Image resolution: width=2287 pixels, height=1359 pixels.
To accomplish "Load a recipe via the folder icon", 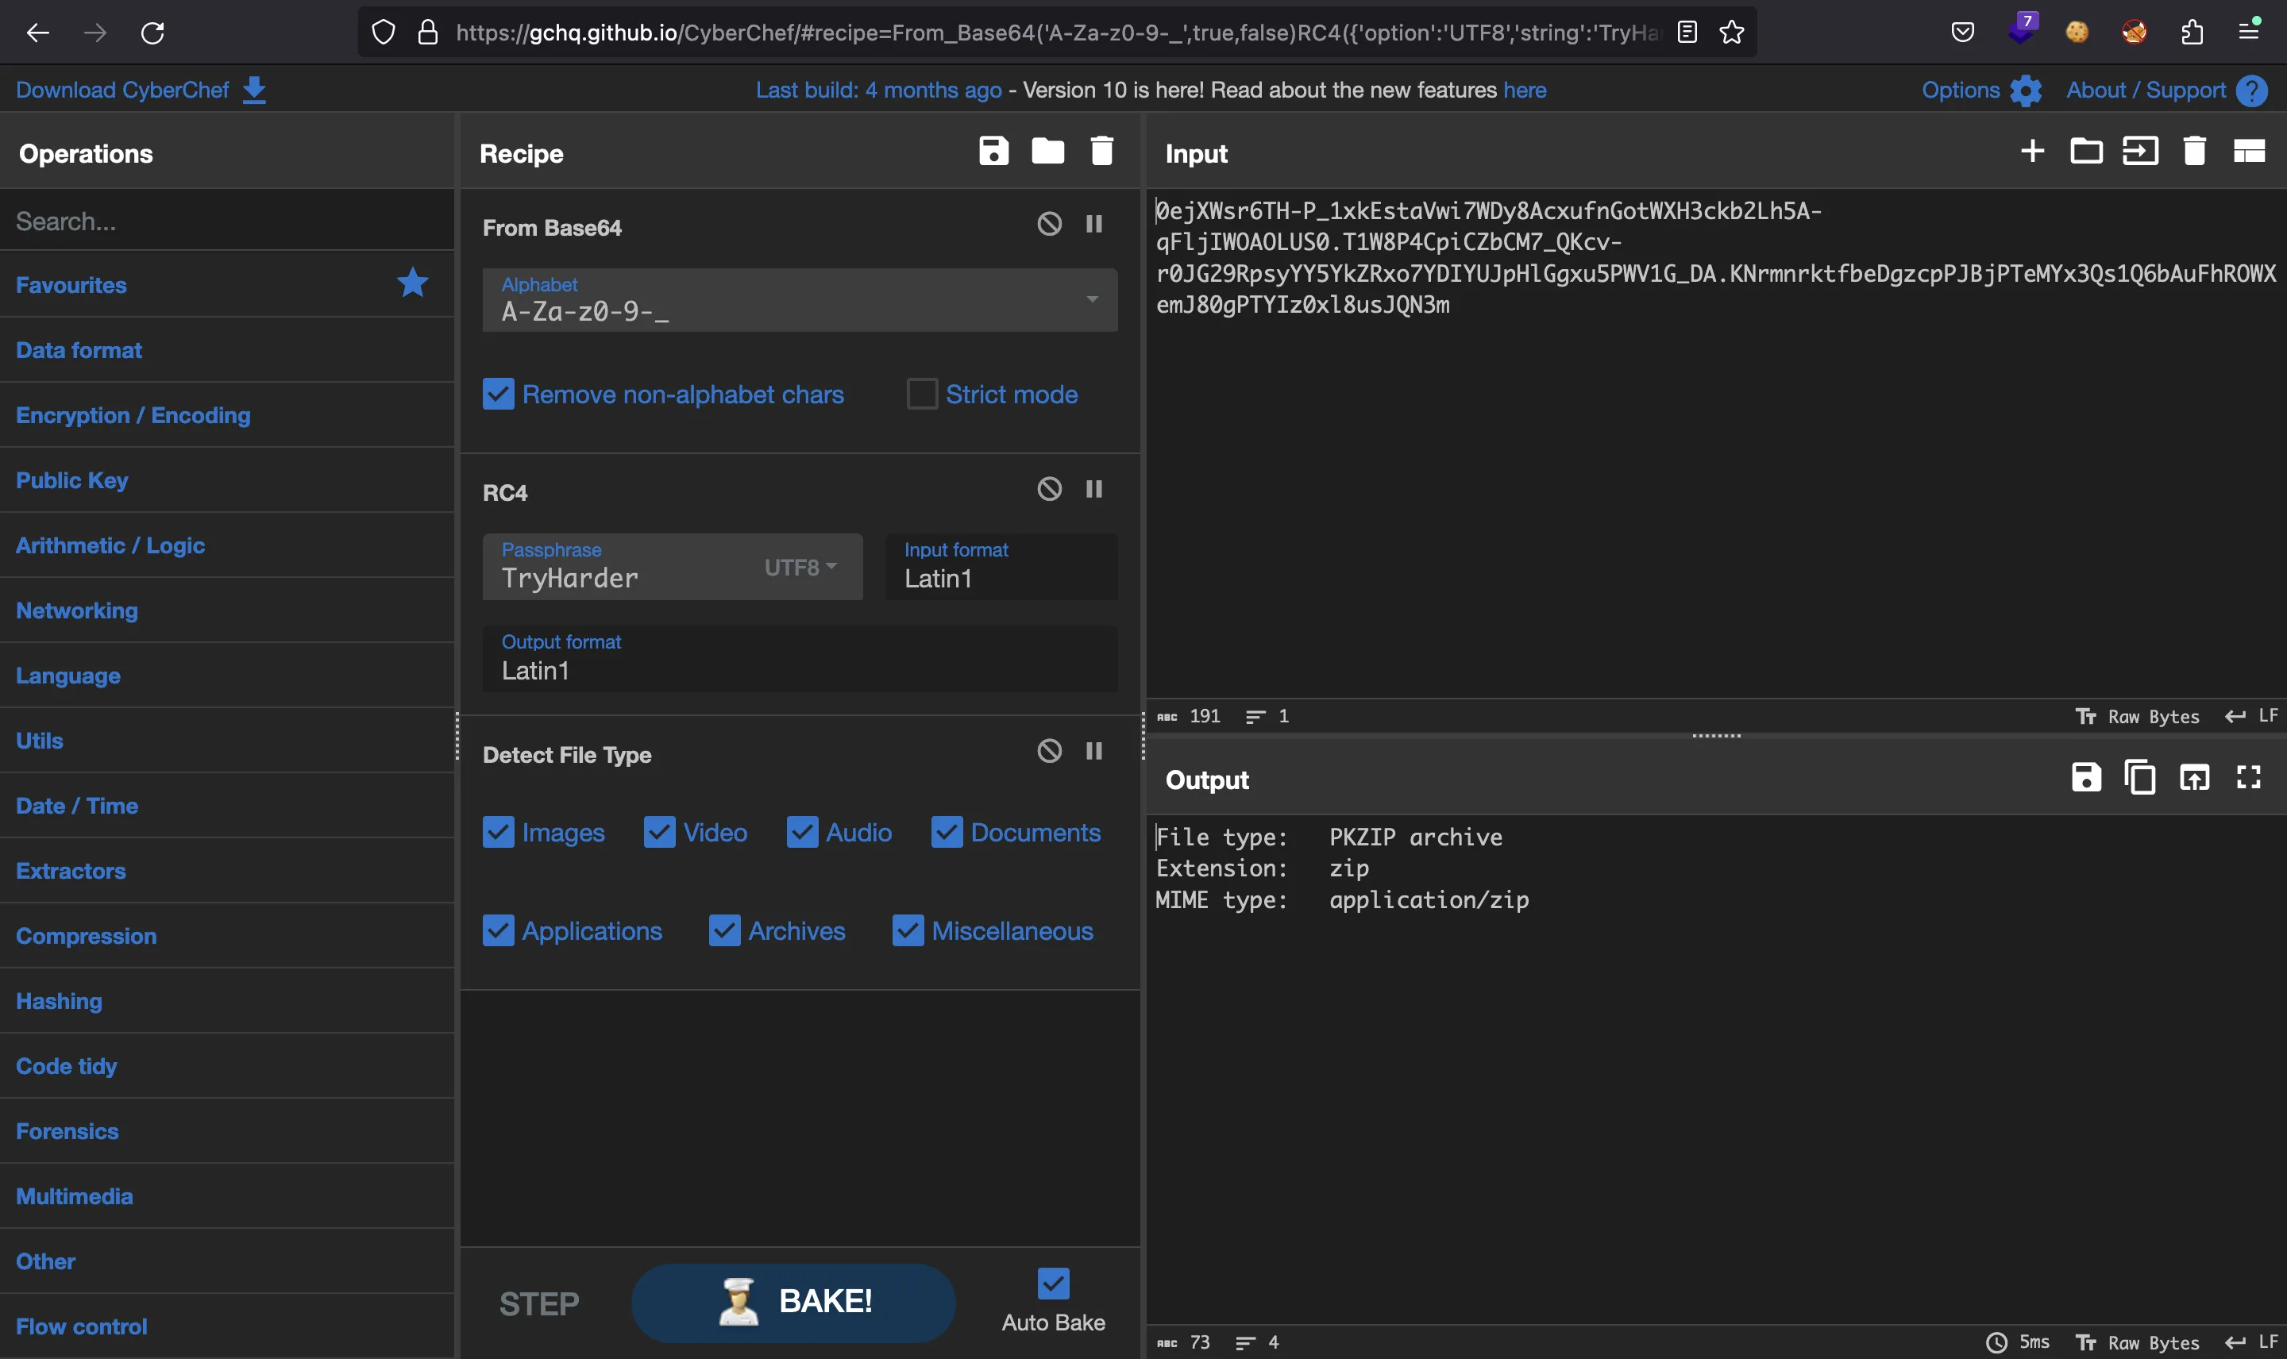I will pos(1047,151).
